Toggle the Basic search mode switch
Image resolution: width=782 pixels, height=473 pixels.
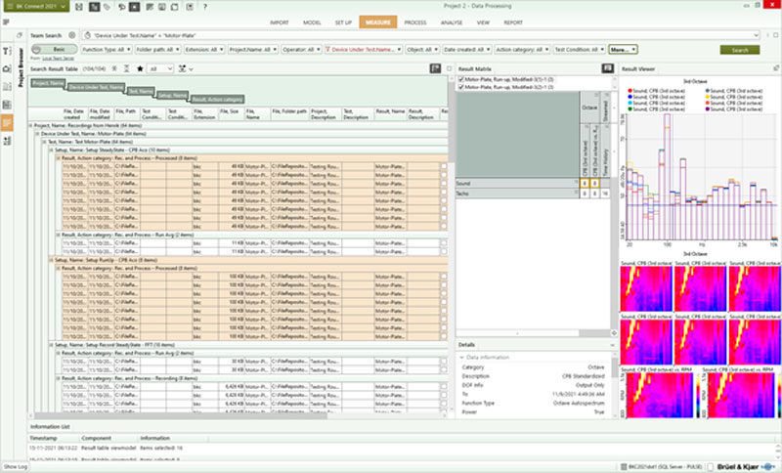(55, 49)
